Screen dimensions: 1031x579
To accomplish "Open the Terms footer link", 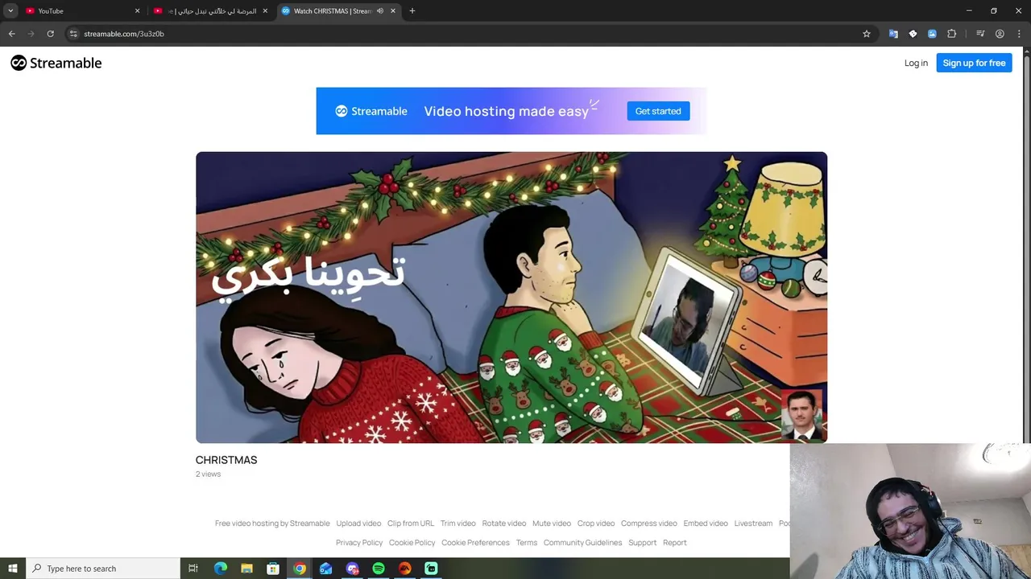I will tap(527, 543).
